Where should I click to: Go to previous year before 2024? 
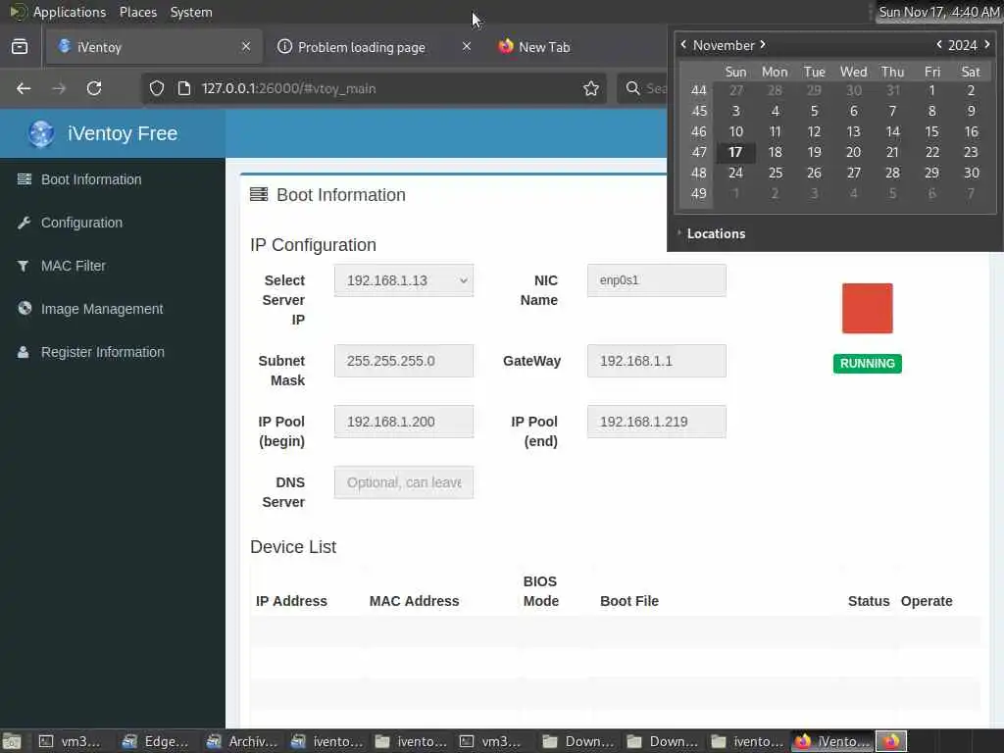(x=938, y=44)
